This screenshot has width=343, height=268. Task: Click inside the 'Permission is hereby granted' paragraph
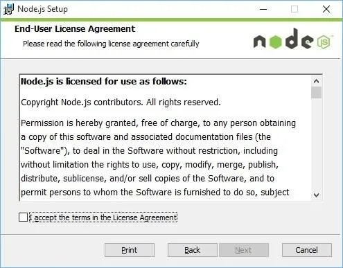click(x=158, y=158)
